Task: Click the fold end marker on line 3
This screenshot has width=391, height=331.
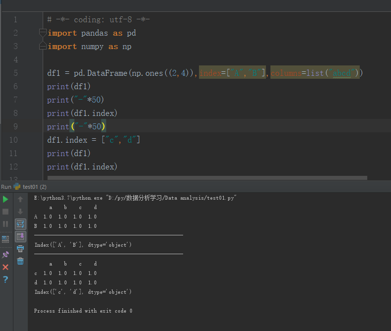Action: pyautogui.click(x=43, y=46)
